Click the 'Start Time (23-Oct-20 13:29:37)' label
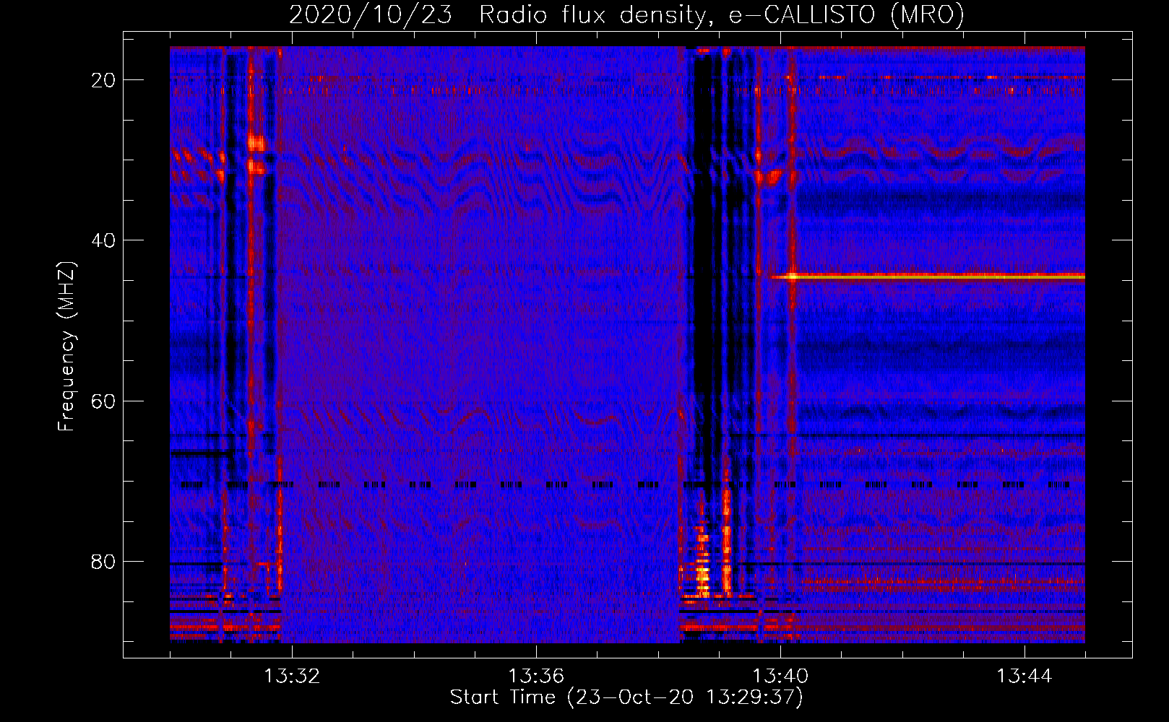Image resolution: width=1169 pixels, height=722 pixels. pyautogui.click(x=626, y=697)
